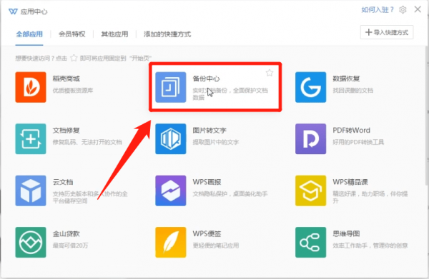The height and width of the screenshot is (279, 429).
Task: Click the 云文档 title text
Action: 63,182
